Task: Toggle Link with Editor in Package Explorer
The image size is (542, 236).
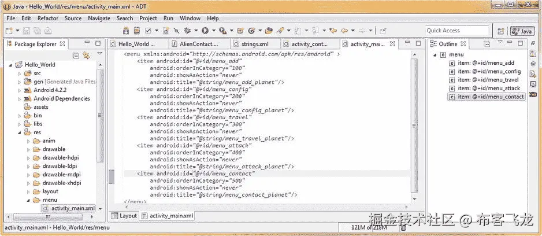Action: click(x=87, y=56)
